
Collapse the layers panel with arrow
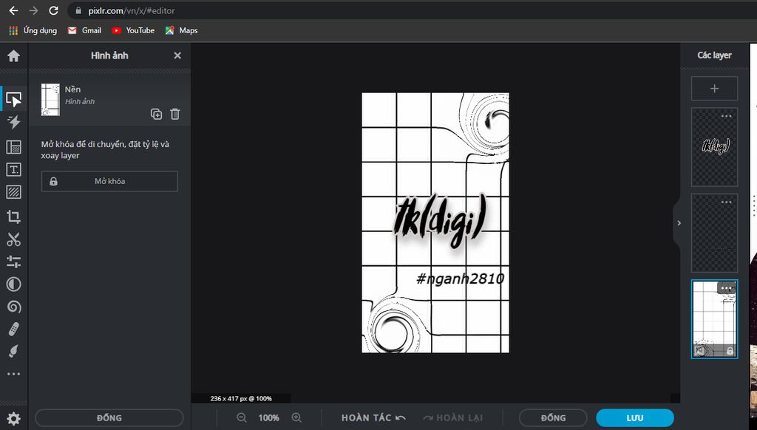(x=679, y=223)
